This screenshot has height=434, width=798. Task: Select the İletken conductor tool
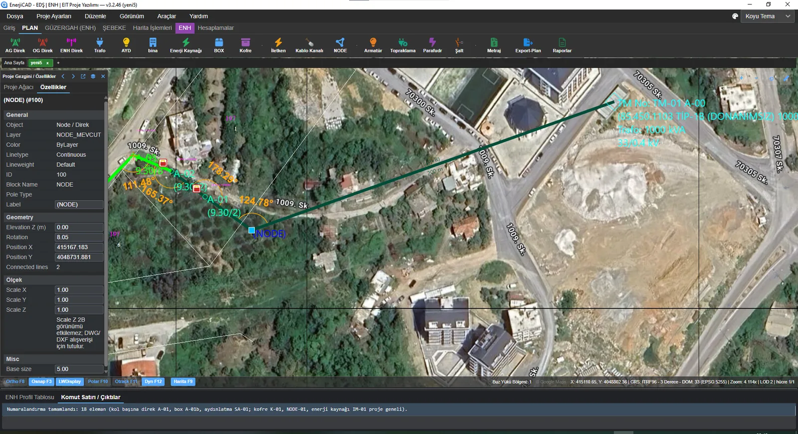[278, 45]
